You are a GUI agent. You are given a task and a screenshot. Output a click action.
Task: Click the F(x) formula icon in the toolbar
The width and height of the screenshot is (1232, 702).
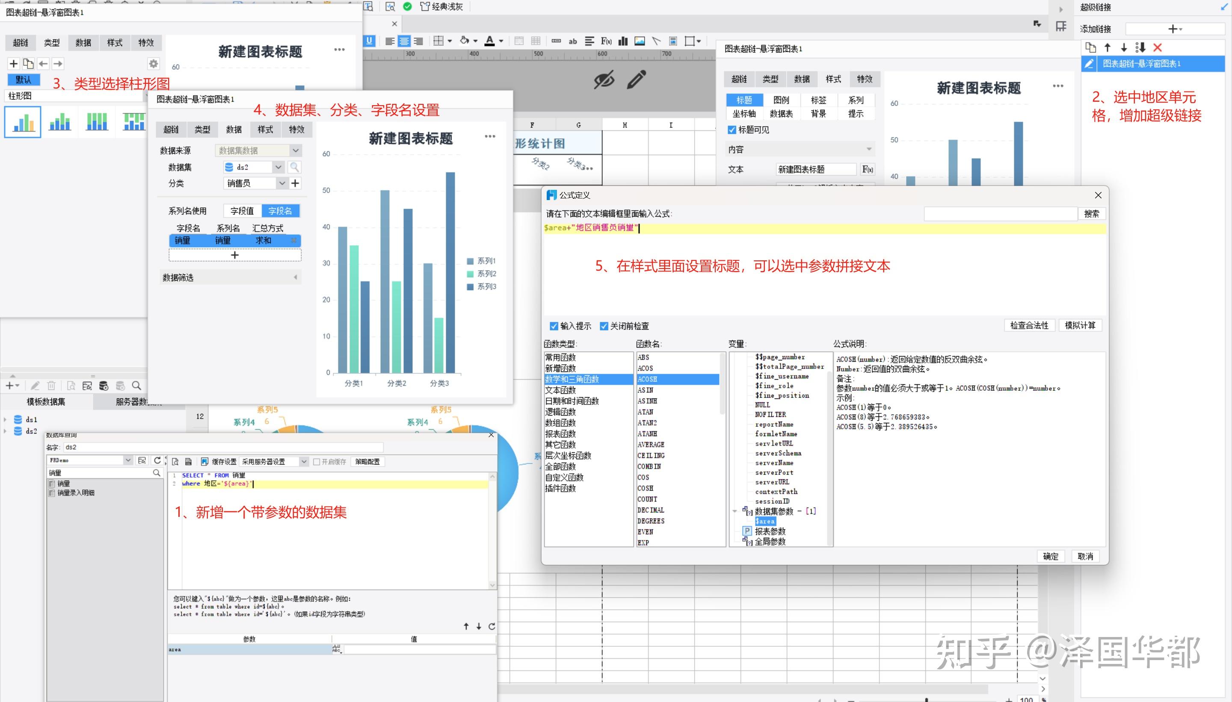tap(606, 41)
